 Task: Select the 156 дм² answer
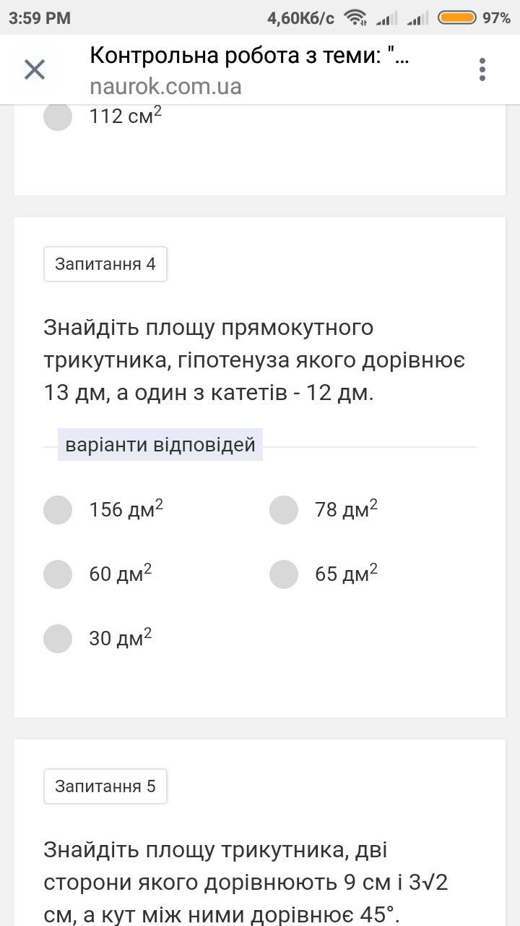pyautogui.click(x=58, y=510)
